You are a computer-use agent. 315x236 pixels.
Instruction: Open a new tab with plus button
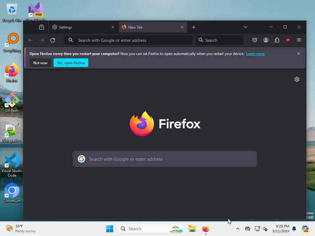point(194,27)
